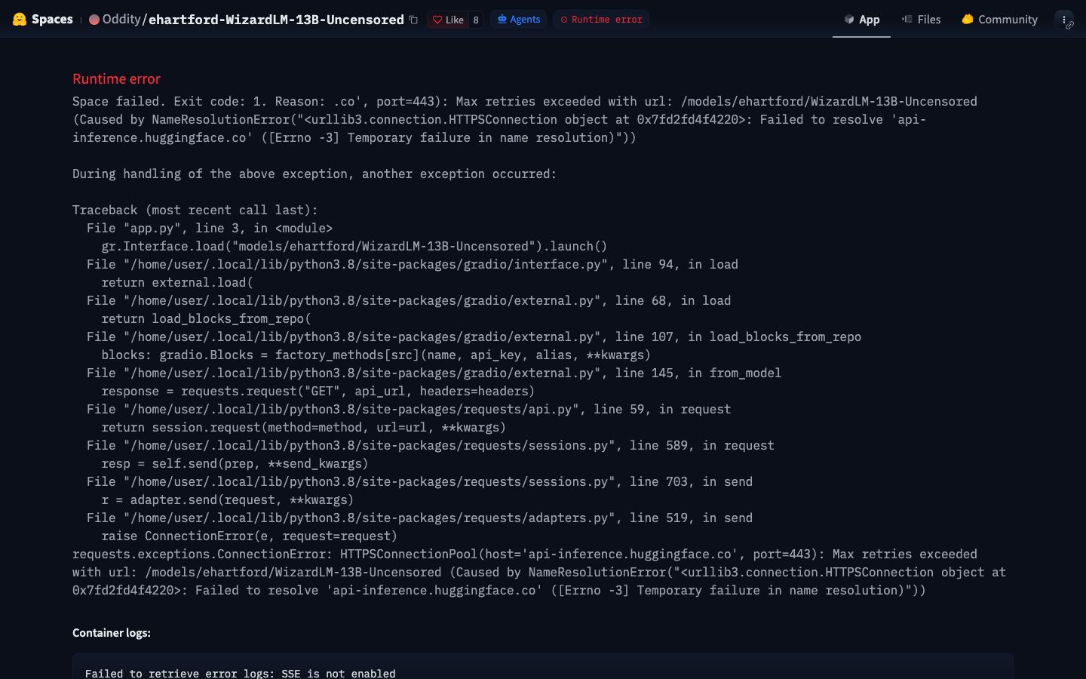Click the "r = adapter.send(request, **kwargs)" line
Image resolution: width=1086 pixels, height=679 pixels.
228,500
